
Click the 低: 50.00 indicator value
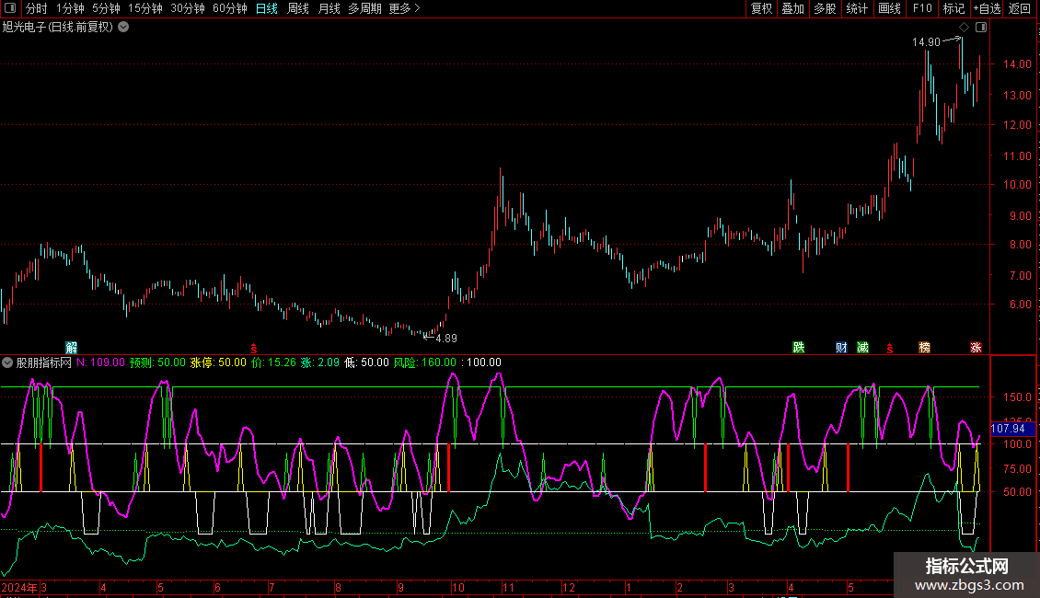click(367, 362)
